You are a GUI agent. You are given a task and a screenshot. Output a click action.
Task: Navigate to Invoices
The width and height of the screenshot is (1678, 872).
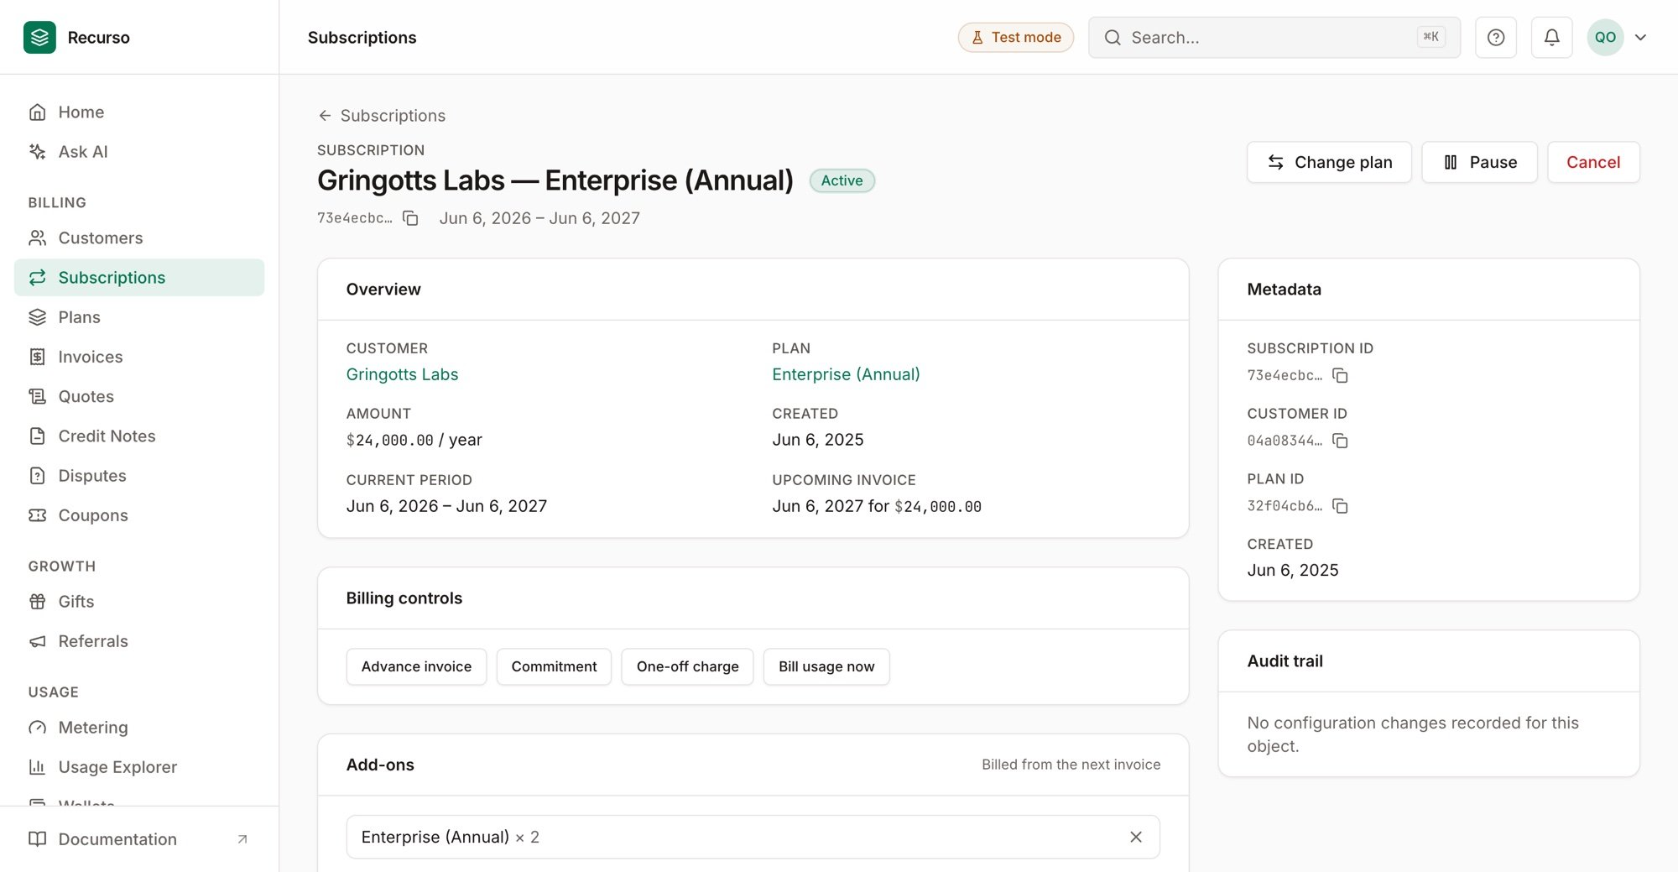(139, 357)
